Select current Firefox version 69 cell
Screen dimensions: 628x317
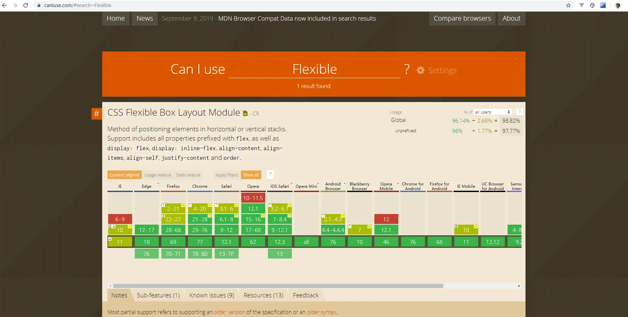click(173, 242)
